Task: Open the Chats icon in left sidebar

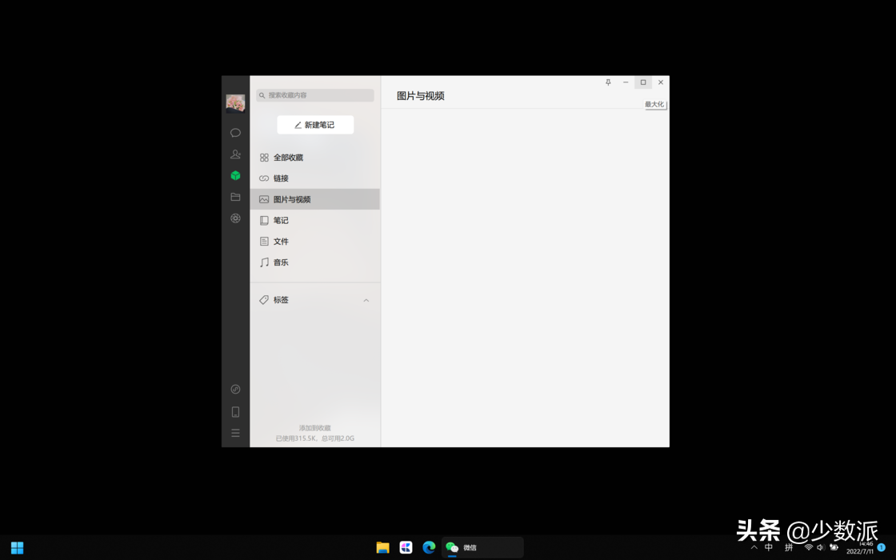Action: click(235, 133)
